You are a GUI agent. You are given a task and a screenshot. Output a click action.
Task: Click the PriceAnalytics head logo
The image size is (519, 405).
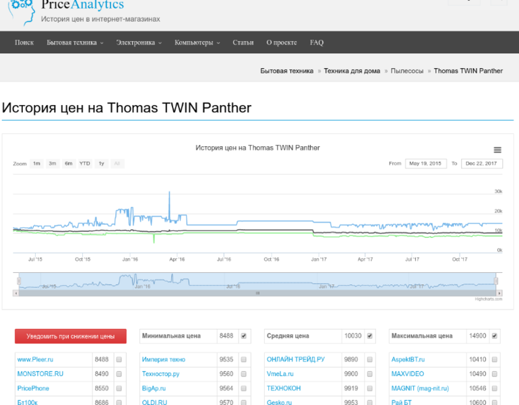pyautogui.click(x=22, y=11)
